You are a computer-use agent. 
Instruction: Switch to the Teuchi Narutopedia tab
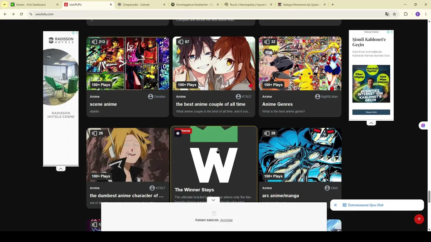coord(248,5)
